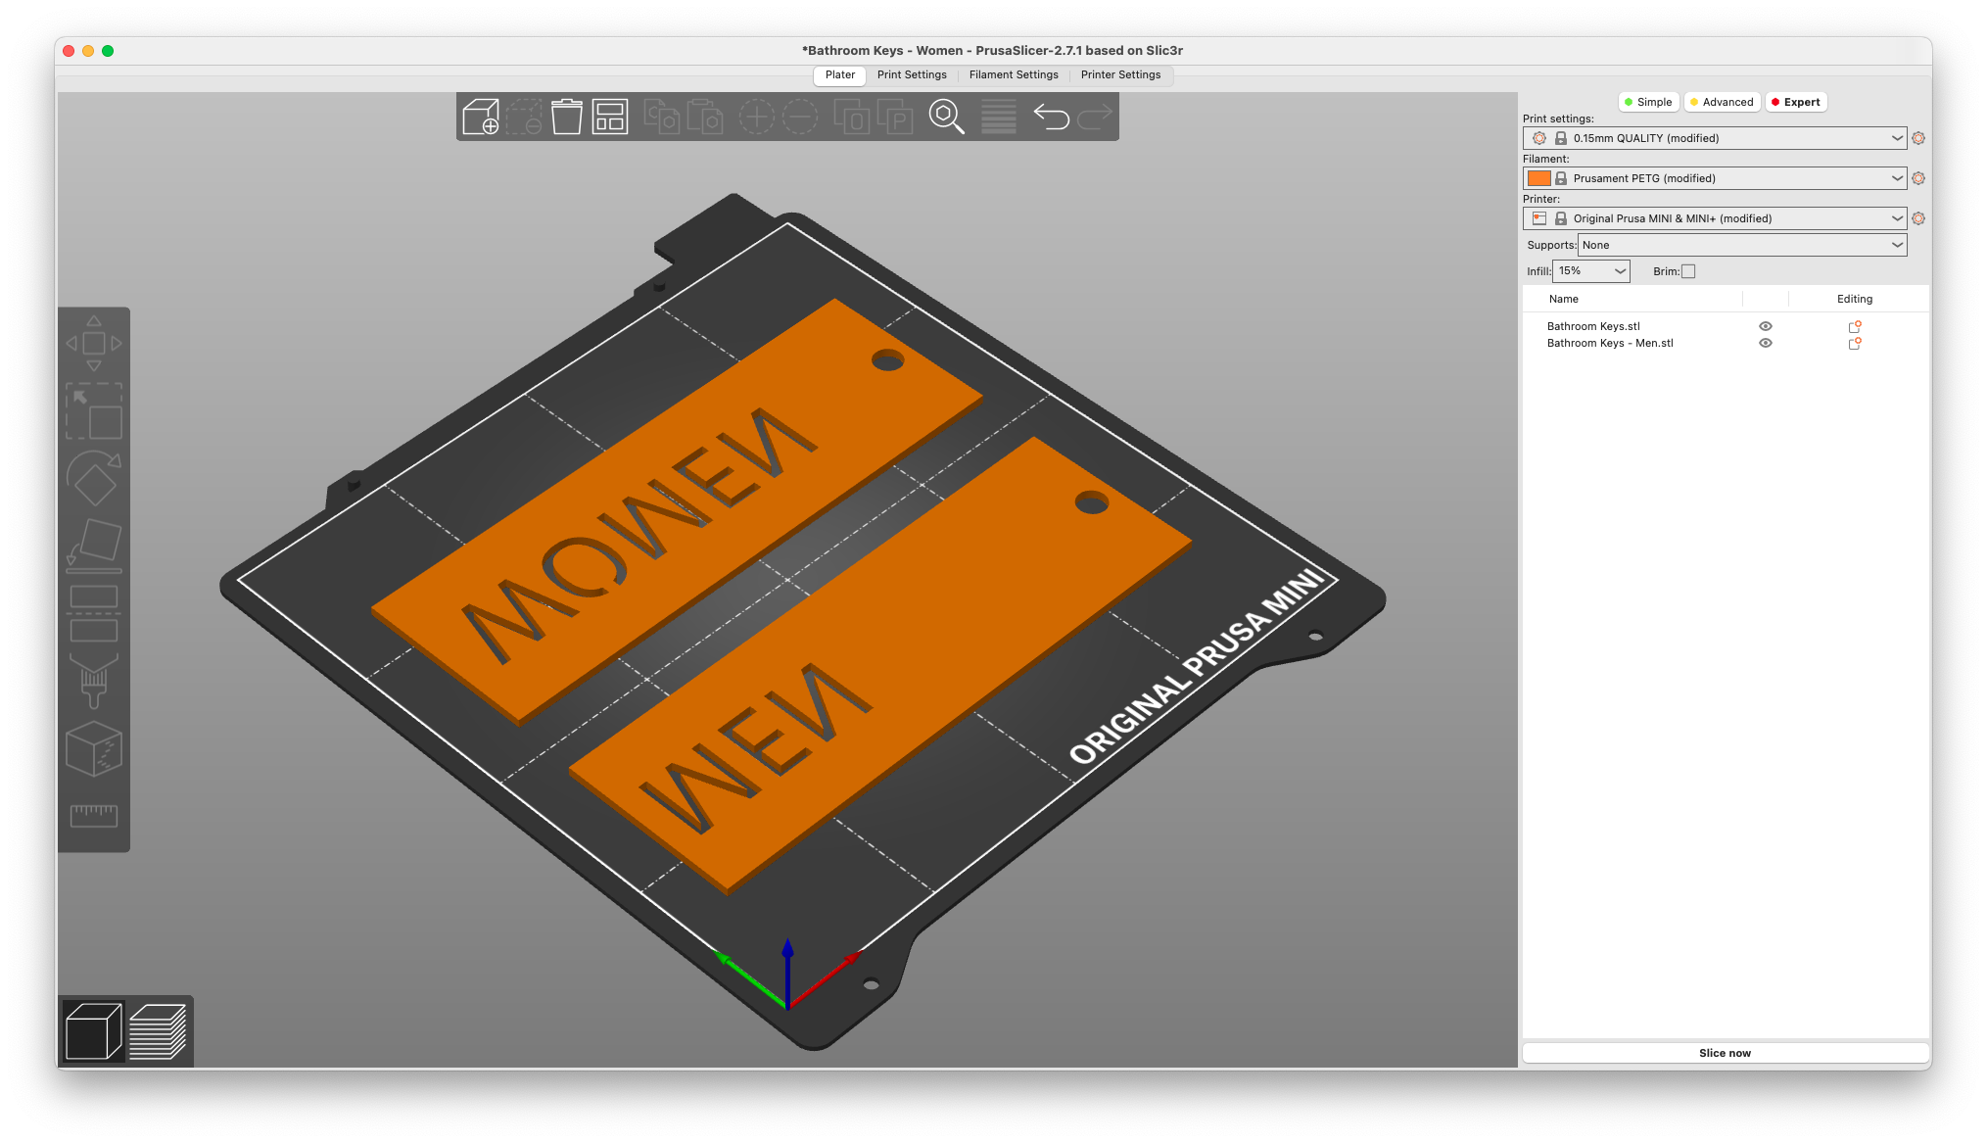The width and height of the screenshot is (1987, 1143).
Task: Select the Paint-on supports tool
Action: [x=94, y=681]
